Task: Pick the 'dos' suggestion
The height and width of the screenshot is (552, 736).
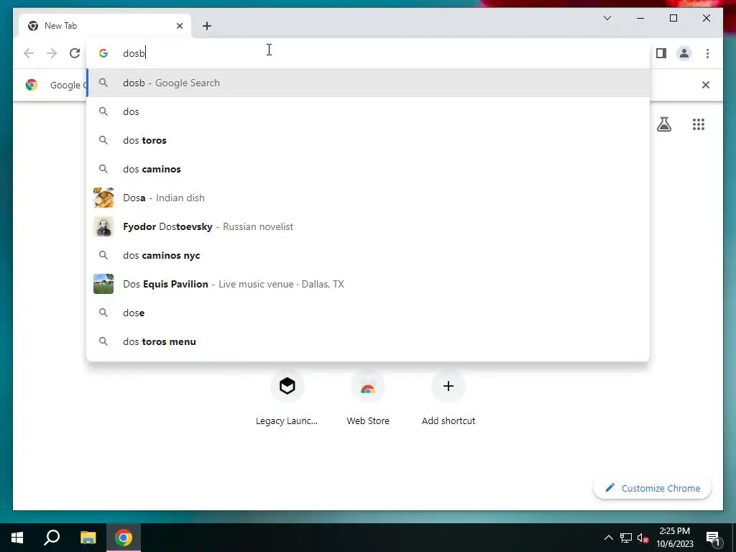Action: point(369,111)
